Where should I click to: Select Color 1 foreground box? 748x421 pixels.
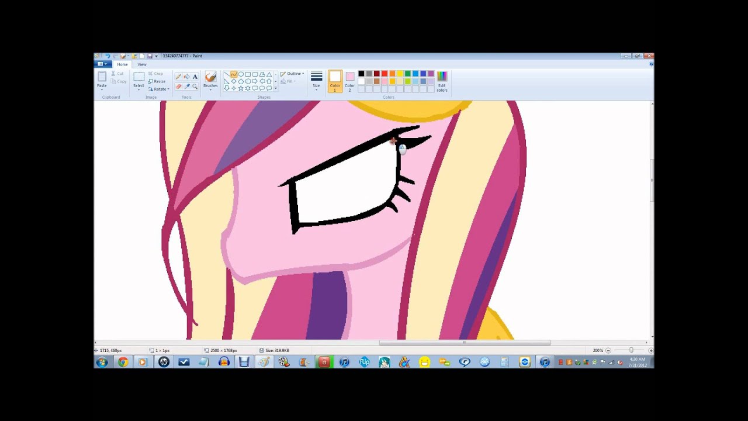click(x=335, y=81)
